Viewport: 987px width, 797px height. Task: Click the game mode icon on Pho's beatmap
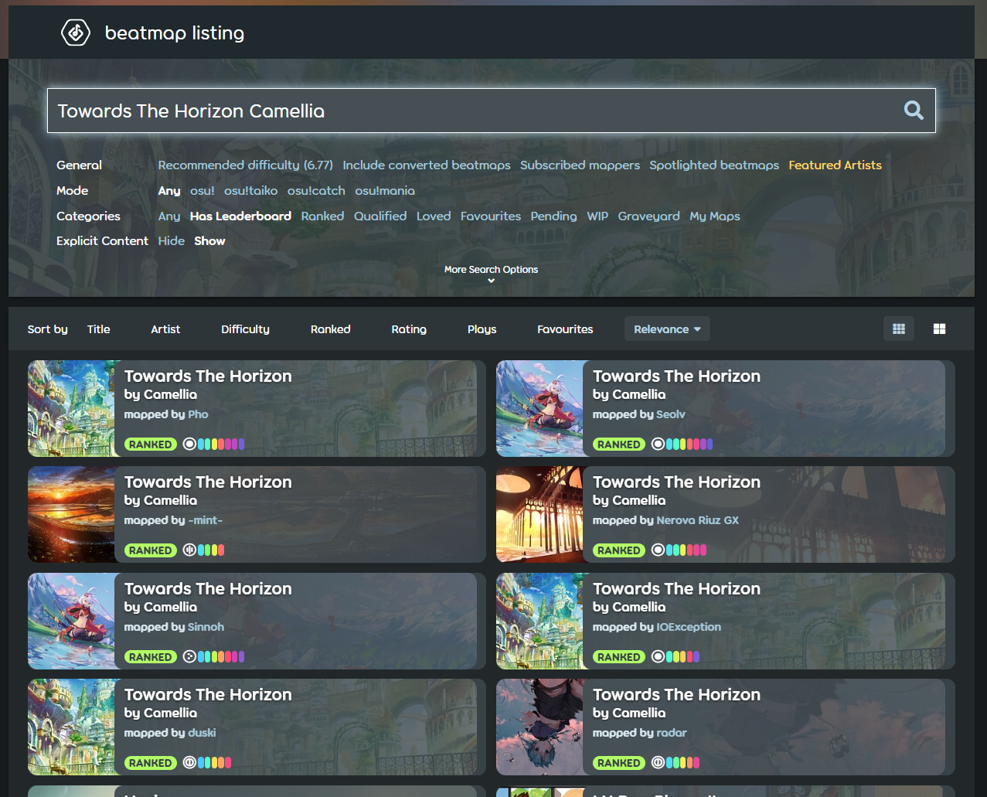(189, 444)
